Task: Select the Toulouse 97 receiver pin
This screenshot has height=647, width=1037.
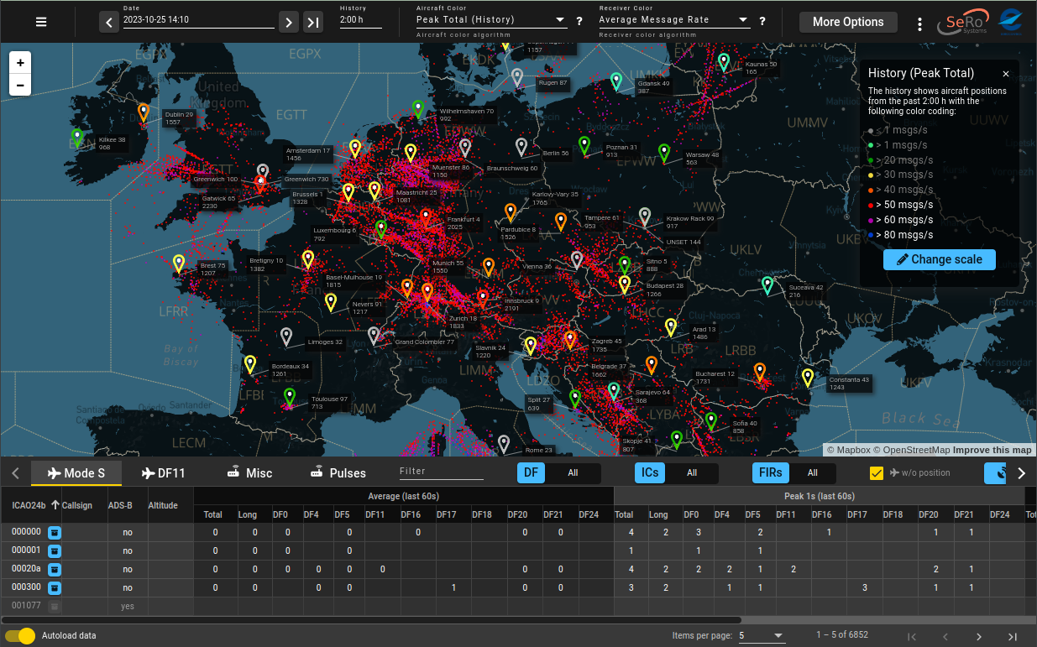Action: (290, 397)
